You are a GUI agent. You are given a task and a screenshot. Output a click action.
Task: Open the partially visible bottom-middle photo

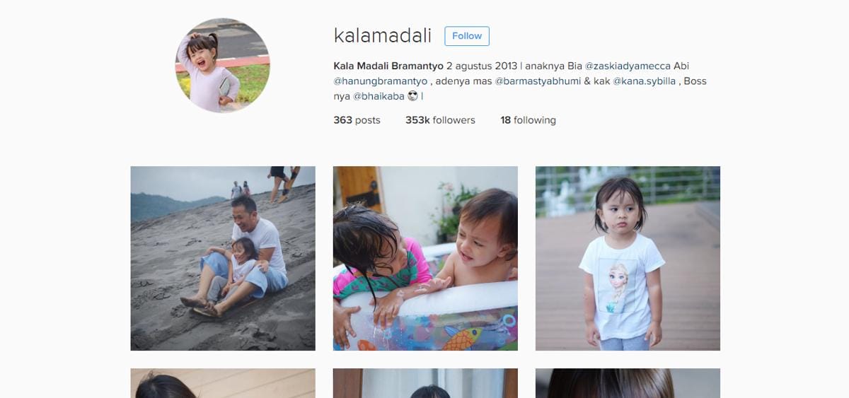(x=425, y=383)
